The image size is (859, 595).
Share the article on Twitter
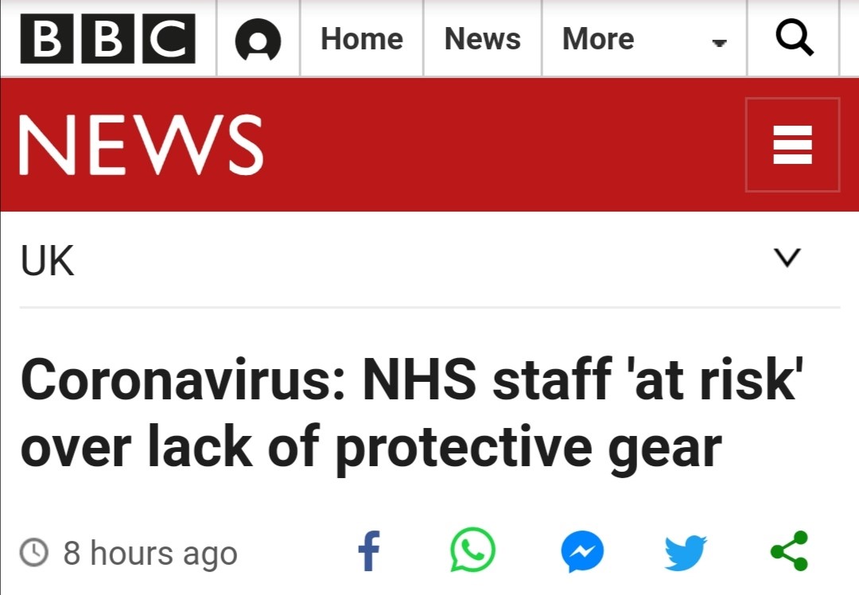pyautogui.click(x=685, y=552)
